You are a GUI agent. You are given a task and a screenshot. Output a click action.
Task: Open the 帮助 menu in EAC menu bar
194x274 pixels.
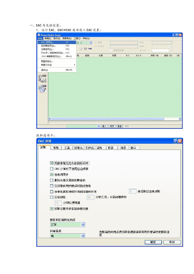click(x=86, y=38)
